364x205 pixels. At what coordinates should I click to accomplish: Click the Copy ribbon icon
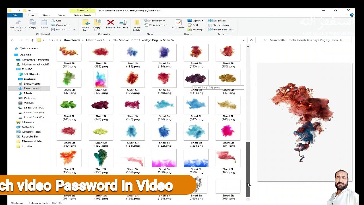pos(33,22)
